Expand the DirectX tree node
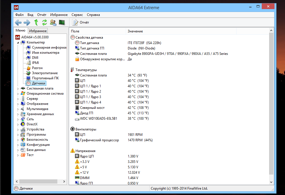Image resolution: width=285 pixels, height=195 pixels. [18, 125]
